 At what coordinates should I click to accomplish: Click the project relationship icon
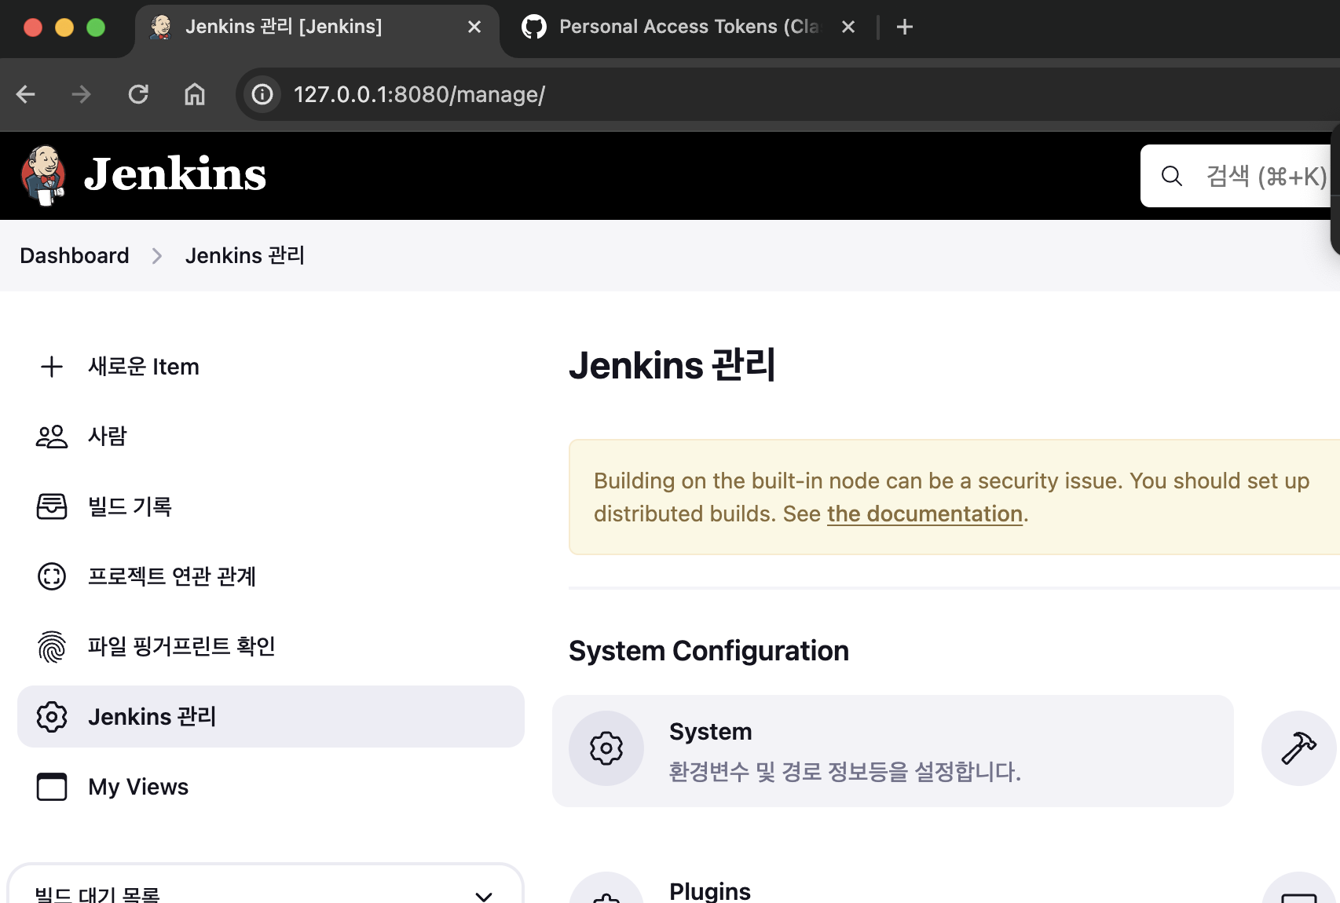[52, 576]
